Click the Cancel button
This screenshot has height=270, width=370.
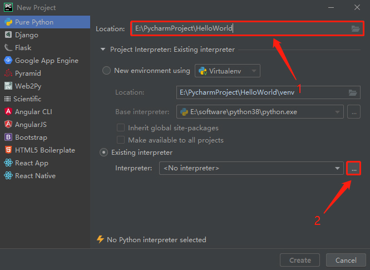click(346, 260)
